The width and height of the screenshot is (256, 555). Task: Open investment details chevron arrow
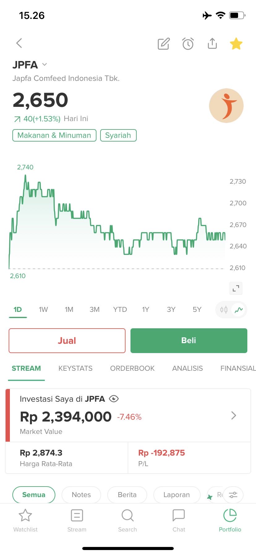point(234,415)
